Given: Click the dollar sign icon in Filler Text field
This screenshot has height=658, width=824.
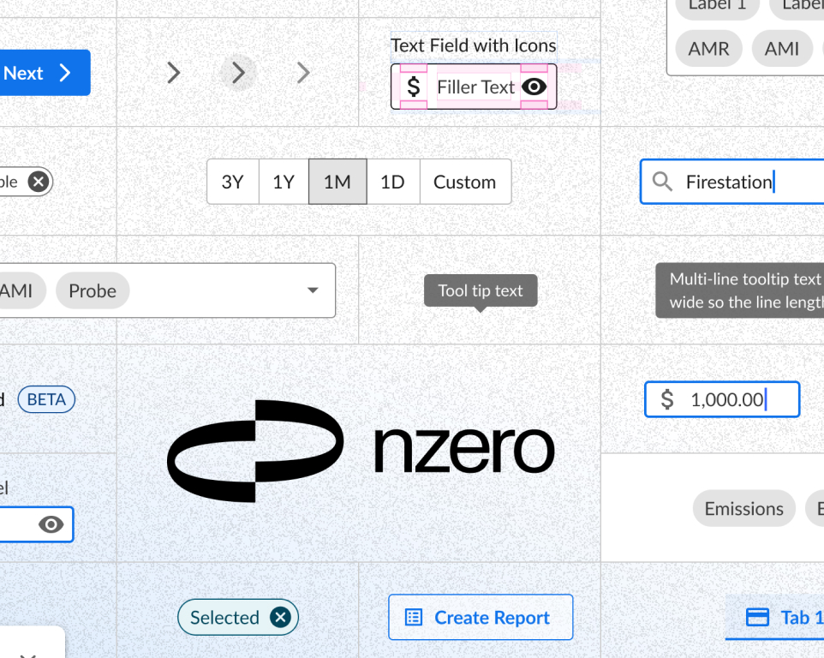Looking at the screenshot, I should tap(414, 87).
